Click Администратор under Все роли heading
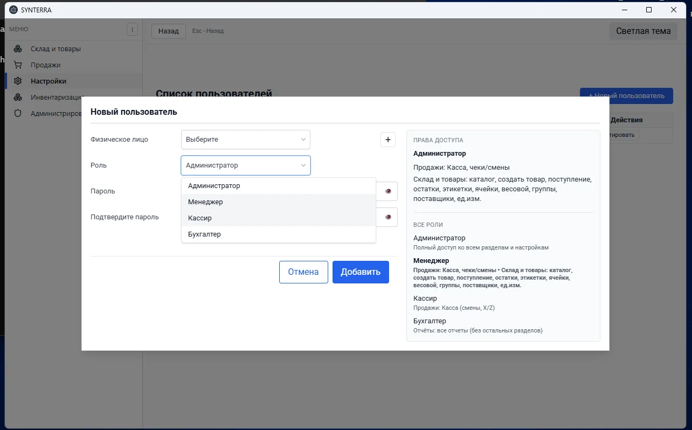The image size is (692, 430). 439,238
